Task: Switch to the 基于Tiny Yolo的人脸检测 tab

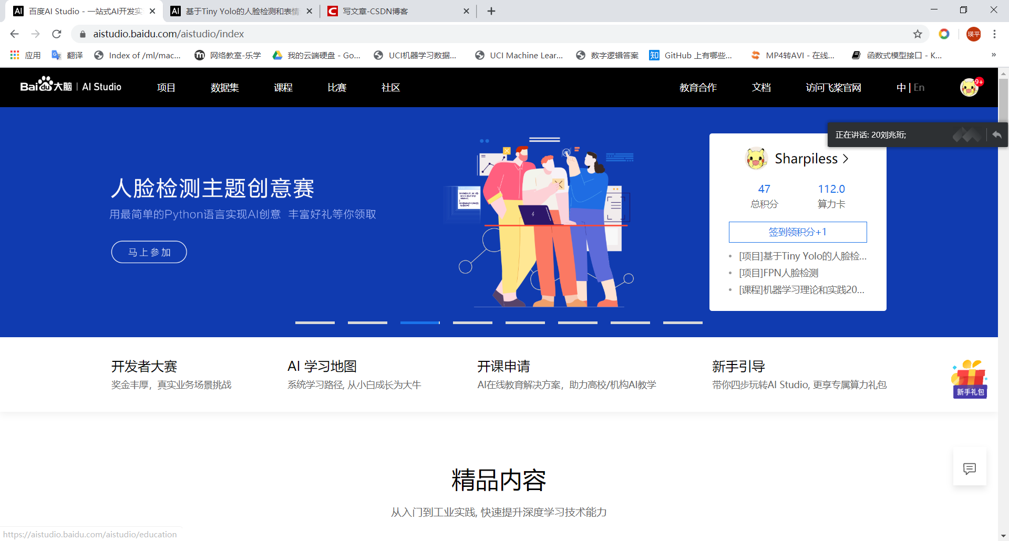Action: tap(242, 11)
